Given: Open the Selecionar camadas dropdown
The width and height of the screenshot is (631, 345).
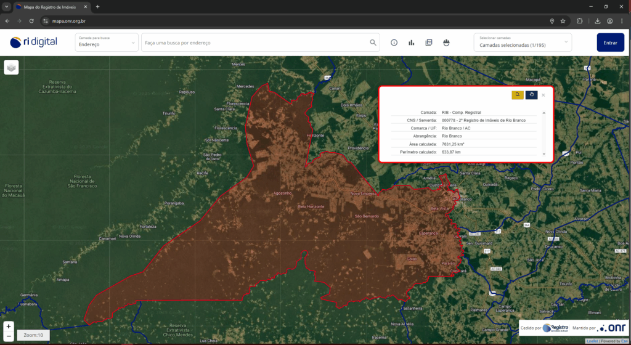Looking at the screenshot, I should 523,43.
